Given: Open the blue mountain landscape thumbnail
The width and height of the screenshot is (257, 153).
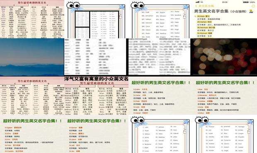Looking at the screenshot, I should pyautogui.click(x=32, y=57).
